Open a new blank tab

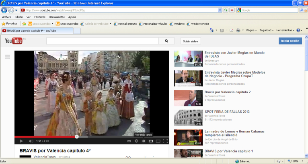77,31
